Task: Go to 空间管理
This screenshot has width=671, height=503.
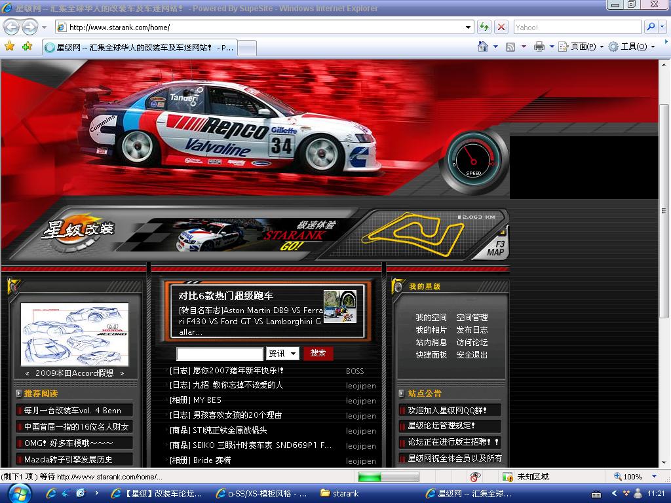Action: click(x=472, y=318)
